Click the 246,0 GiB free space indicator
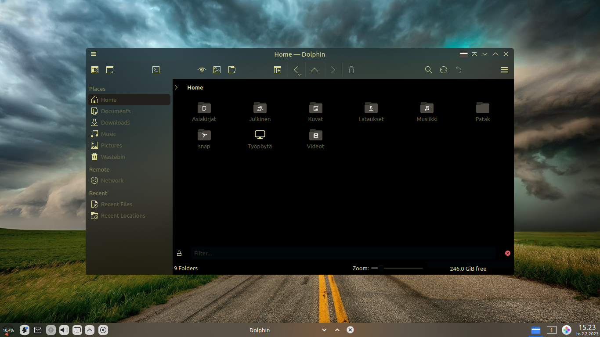 (468, 269)
